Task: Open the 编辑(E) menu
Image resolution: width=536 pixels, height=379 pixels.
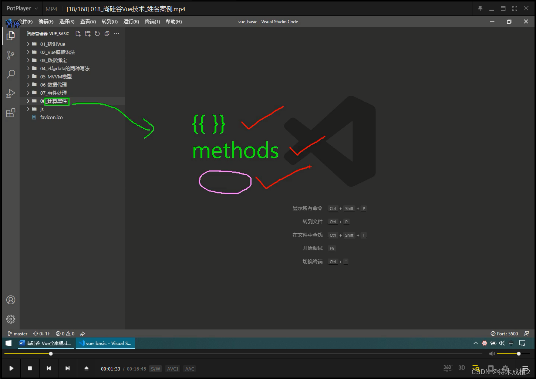Action: point(46,22)
